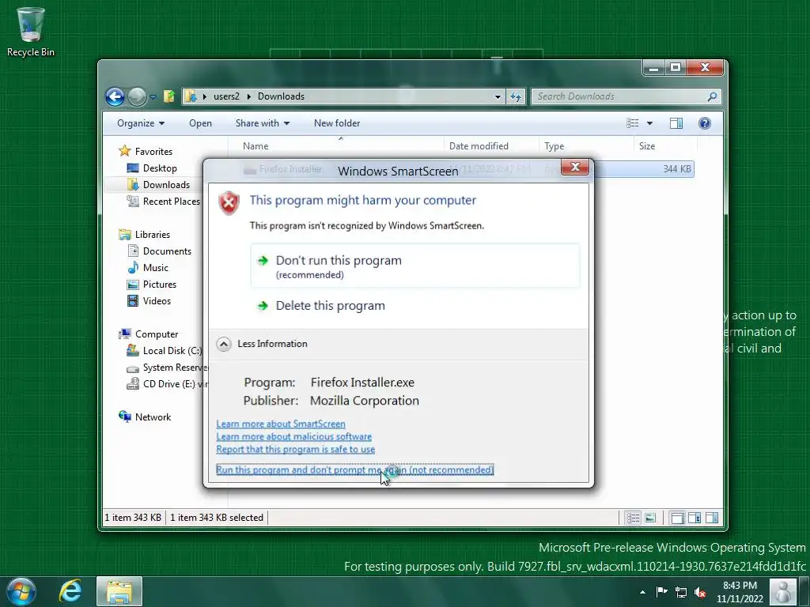Create a New folder
This screenshot has height=607, width=810.
click(337, 123)
